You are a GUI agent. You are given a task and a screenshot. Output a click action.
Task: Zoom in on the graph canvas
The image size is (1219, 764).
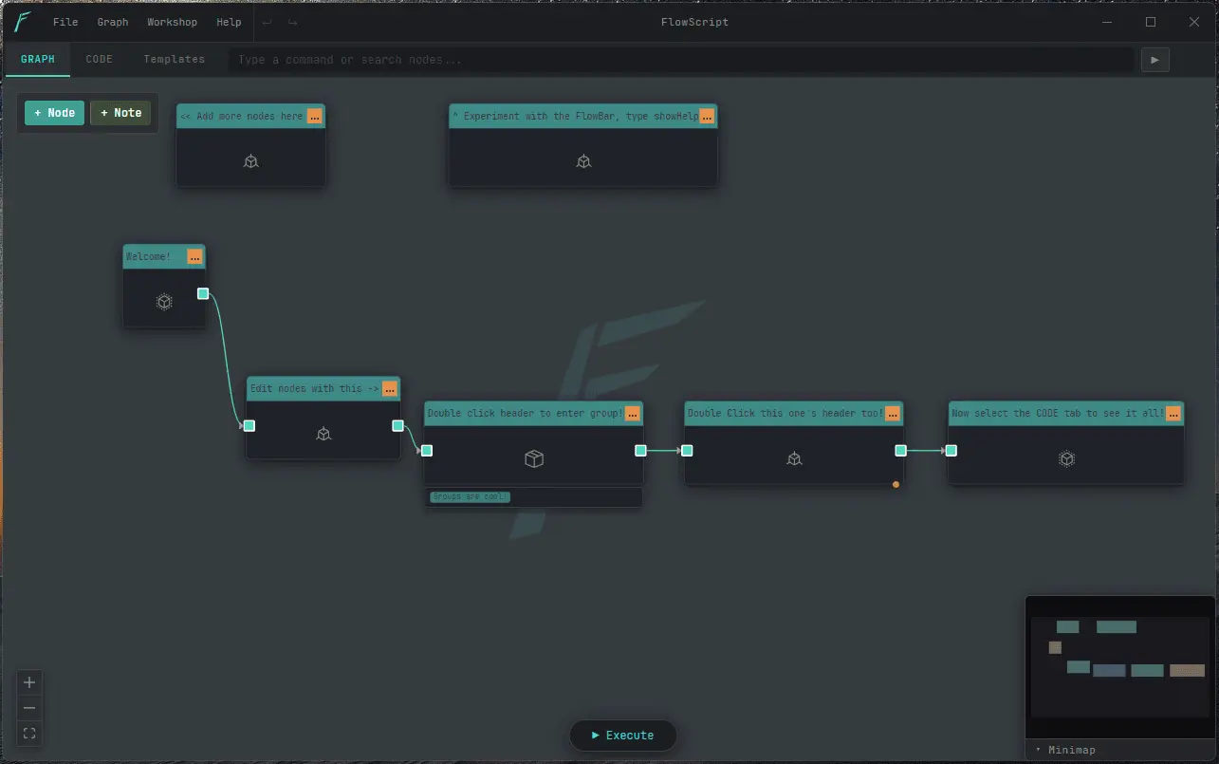coord(29,682)
